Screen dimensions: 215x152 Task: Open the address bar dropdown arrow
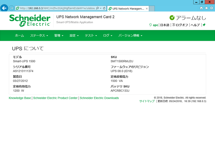(101, 8)
